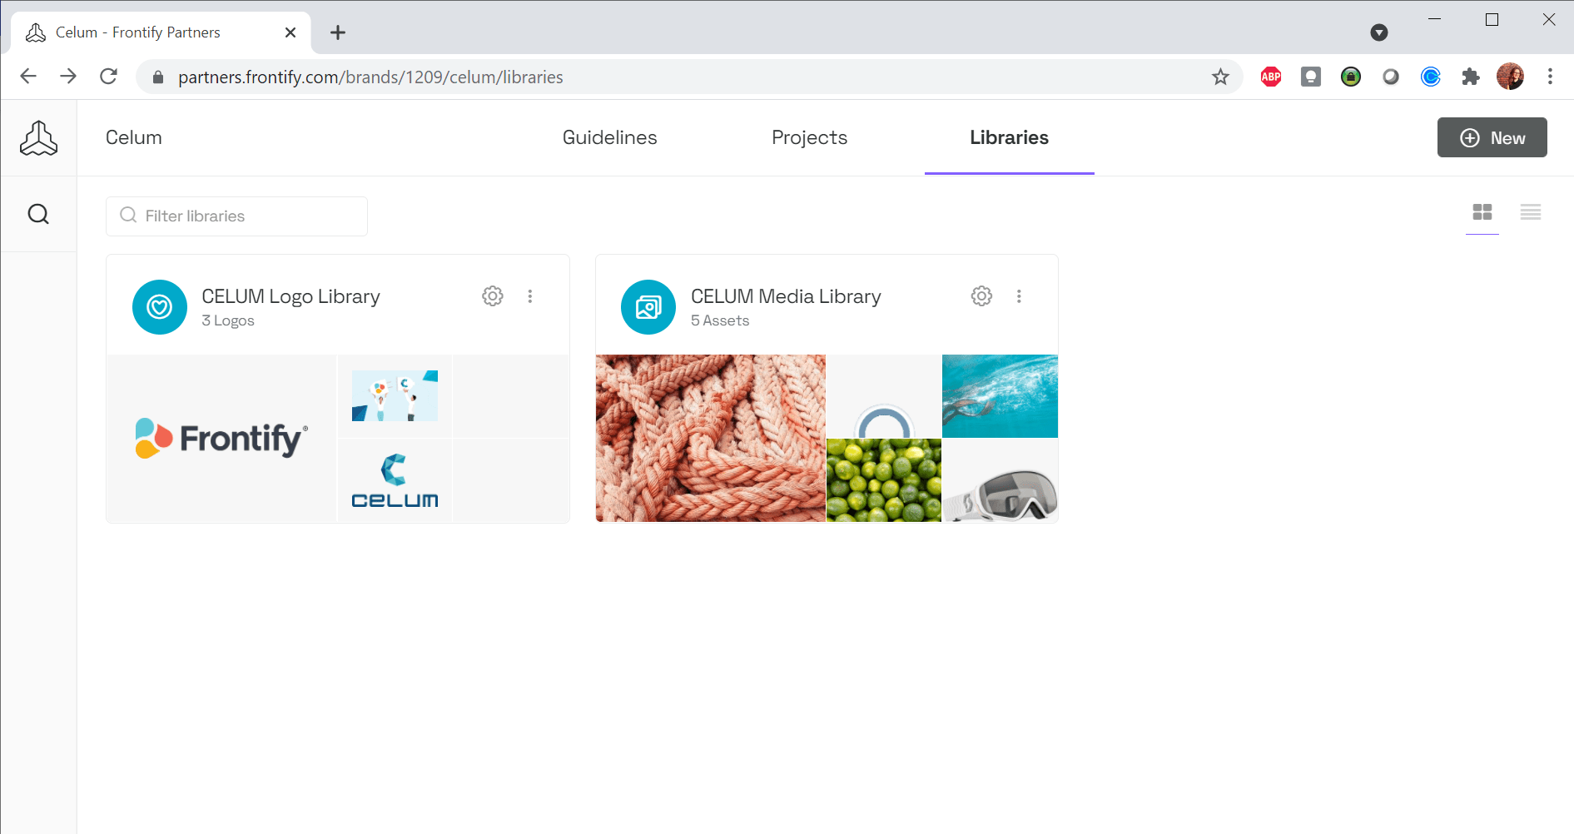This screenshot has height=834, width=1574.
Task: Switch libraries to list view
Action: coord(1531,213)
